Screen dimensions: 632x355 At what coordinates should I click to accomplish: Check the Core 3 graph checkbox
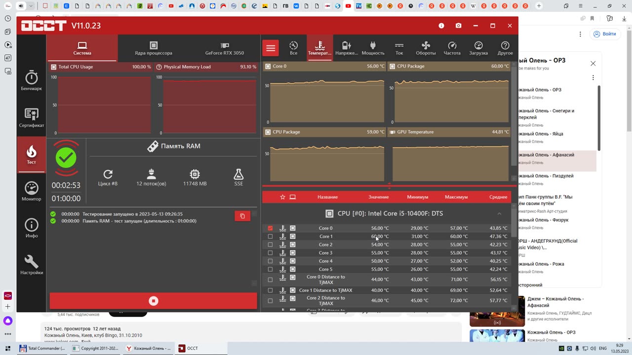tap(270, 253)
